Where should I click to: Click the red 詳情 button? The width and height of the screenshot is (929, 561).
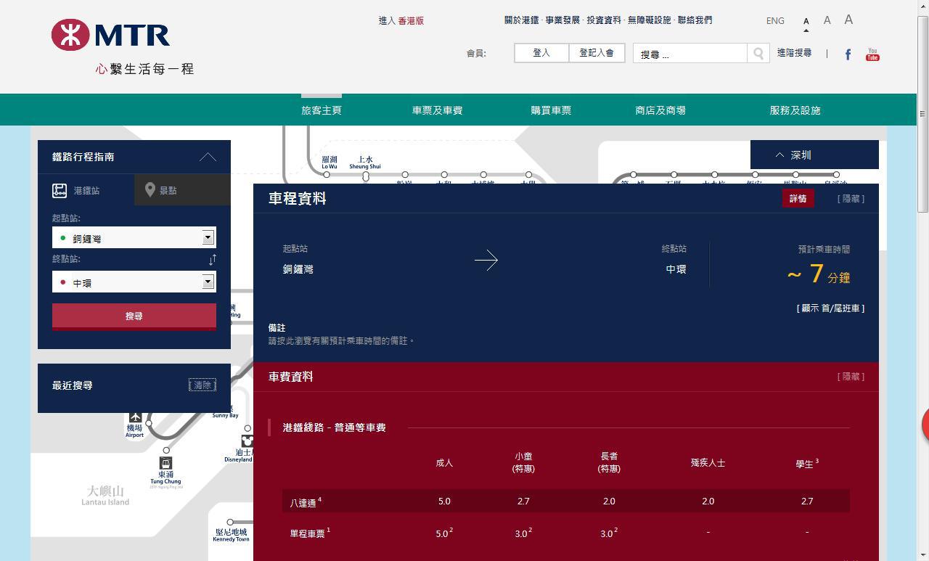798,198
